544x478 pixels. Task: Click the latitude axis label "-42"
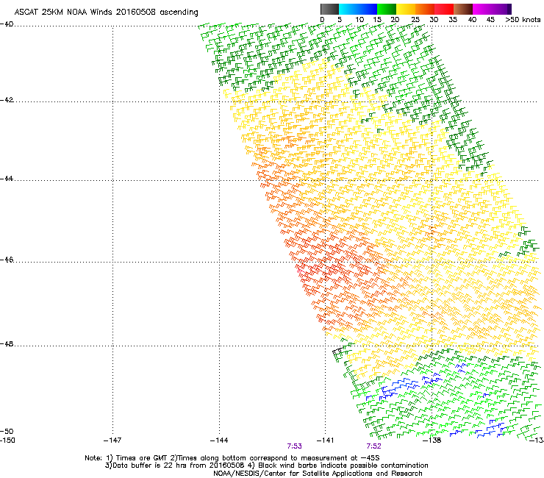point(7,100)
